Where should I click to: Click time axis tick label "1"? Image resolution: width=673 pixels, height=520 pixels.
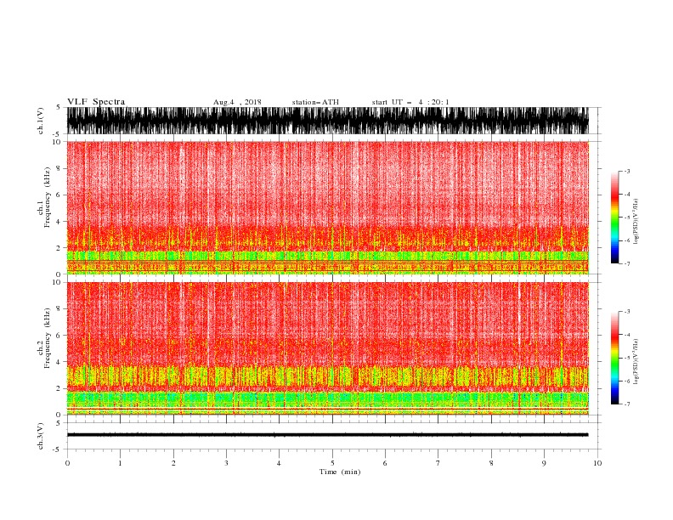(120, 463)
